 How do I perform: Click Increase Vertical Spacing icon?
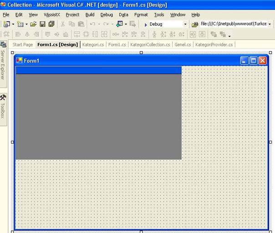[x=163, y=34]
